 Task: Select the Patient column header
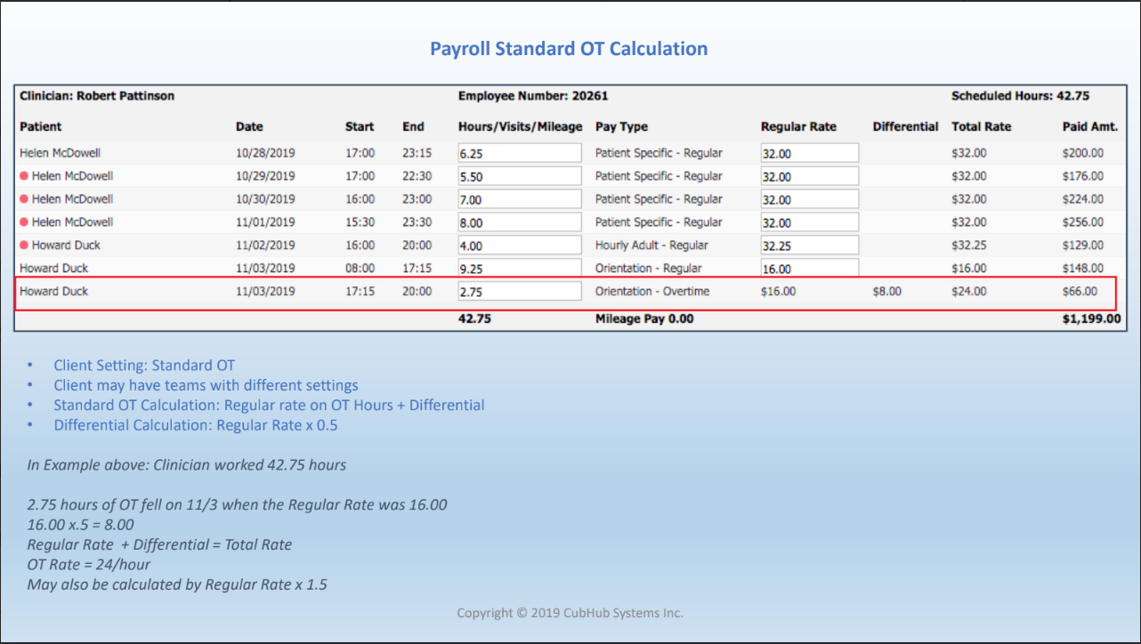(41, 126)
